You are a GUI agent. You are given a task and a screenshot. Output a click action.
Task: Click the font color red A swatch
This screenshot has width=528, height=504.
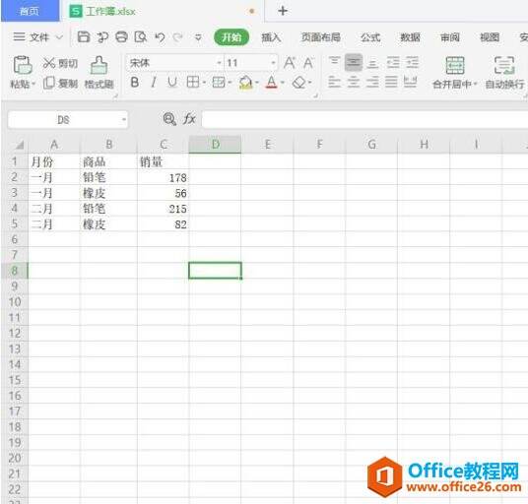pos(272,82)
